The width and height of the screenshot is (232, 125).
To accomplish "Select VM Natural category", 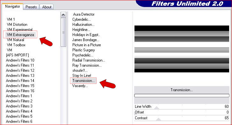I will click(15, 40).
